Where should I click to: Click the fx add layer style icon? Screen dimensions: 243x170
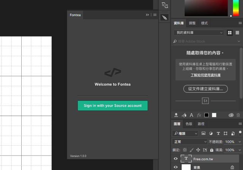[199, 115]
